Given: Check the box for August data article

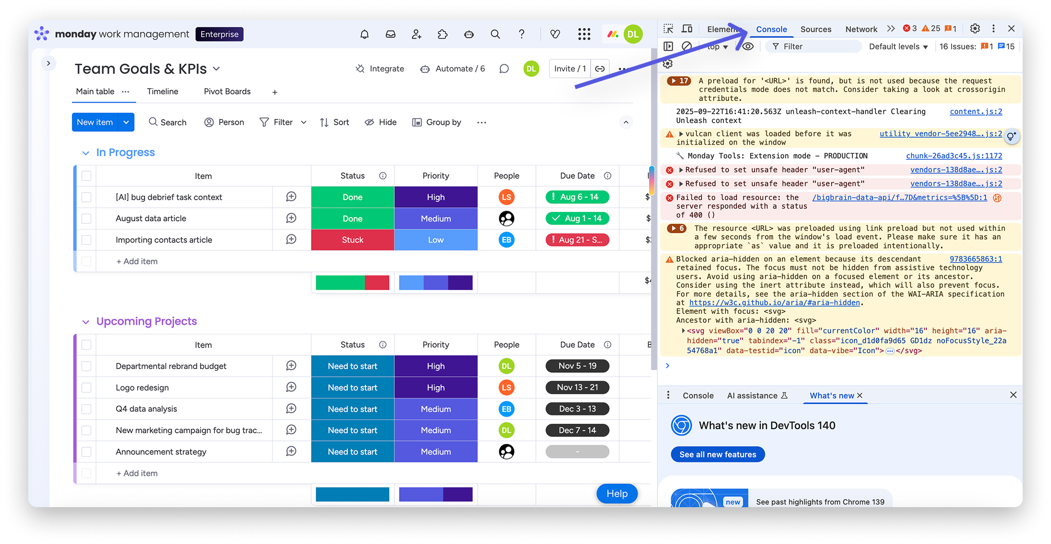Looking at the screenshot, I should pos(87,219).
